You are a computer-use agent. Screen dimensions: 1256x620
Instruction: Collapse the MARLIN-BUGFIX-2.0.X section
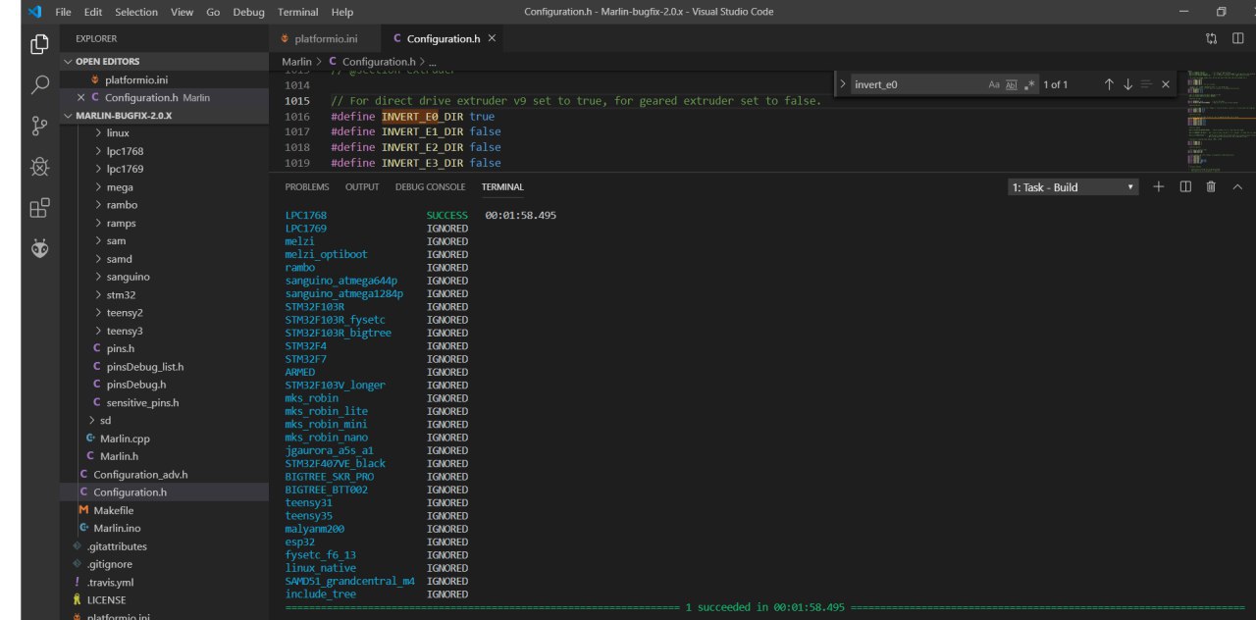point(165,115)
